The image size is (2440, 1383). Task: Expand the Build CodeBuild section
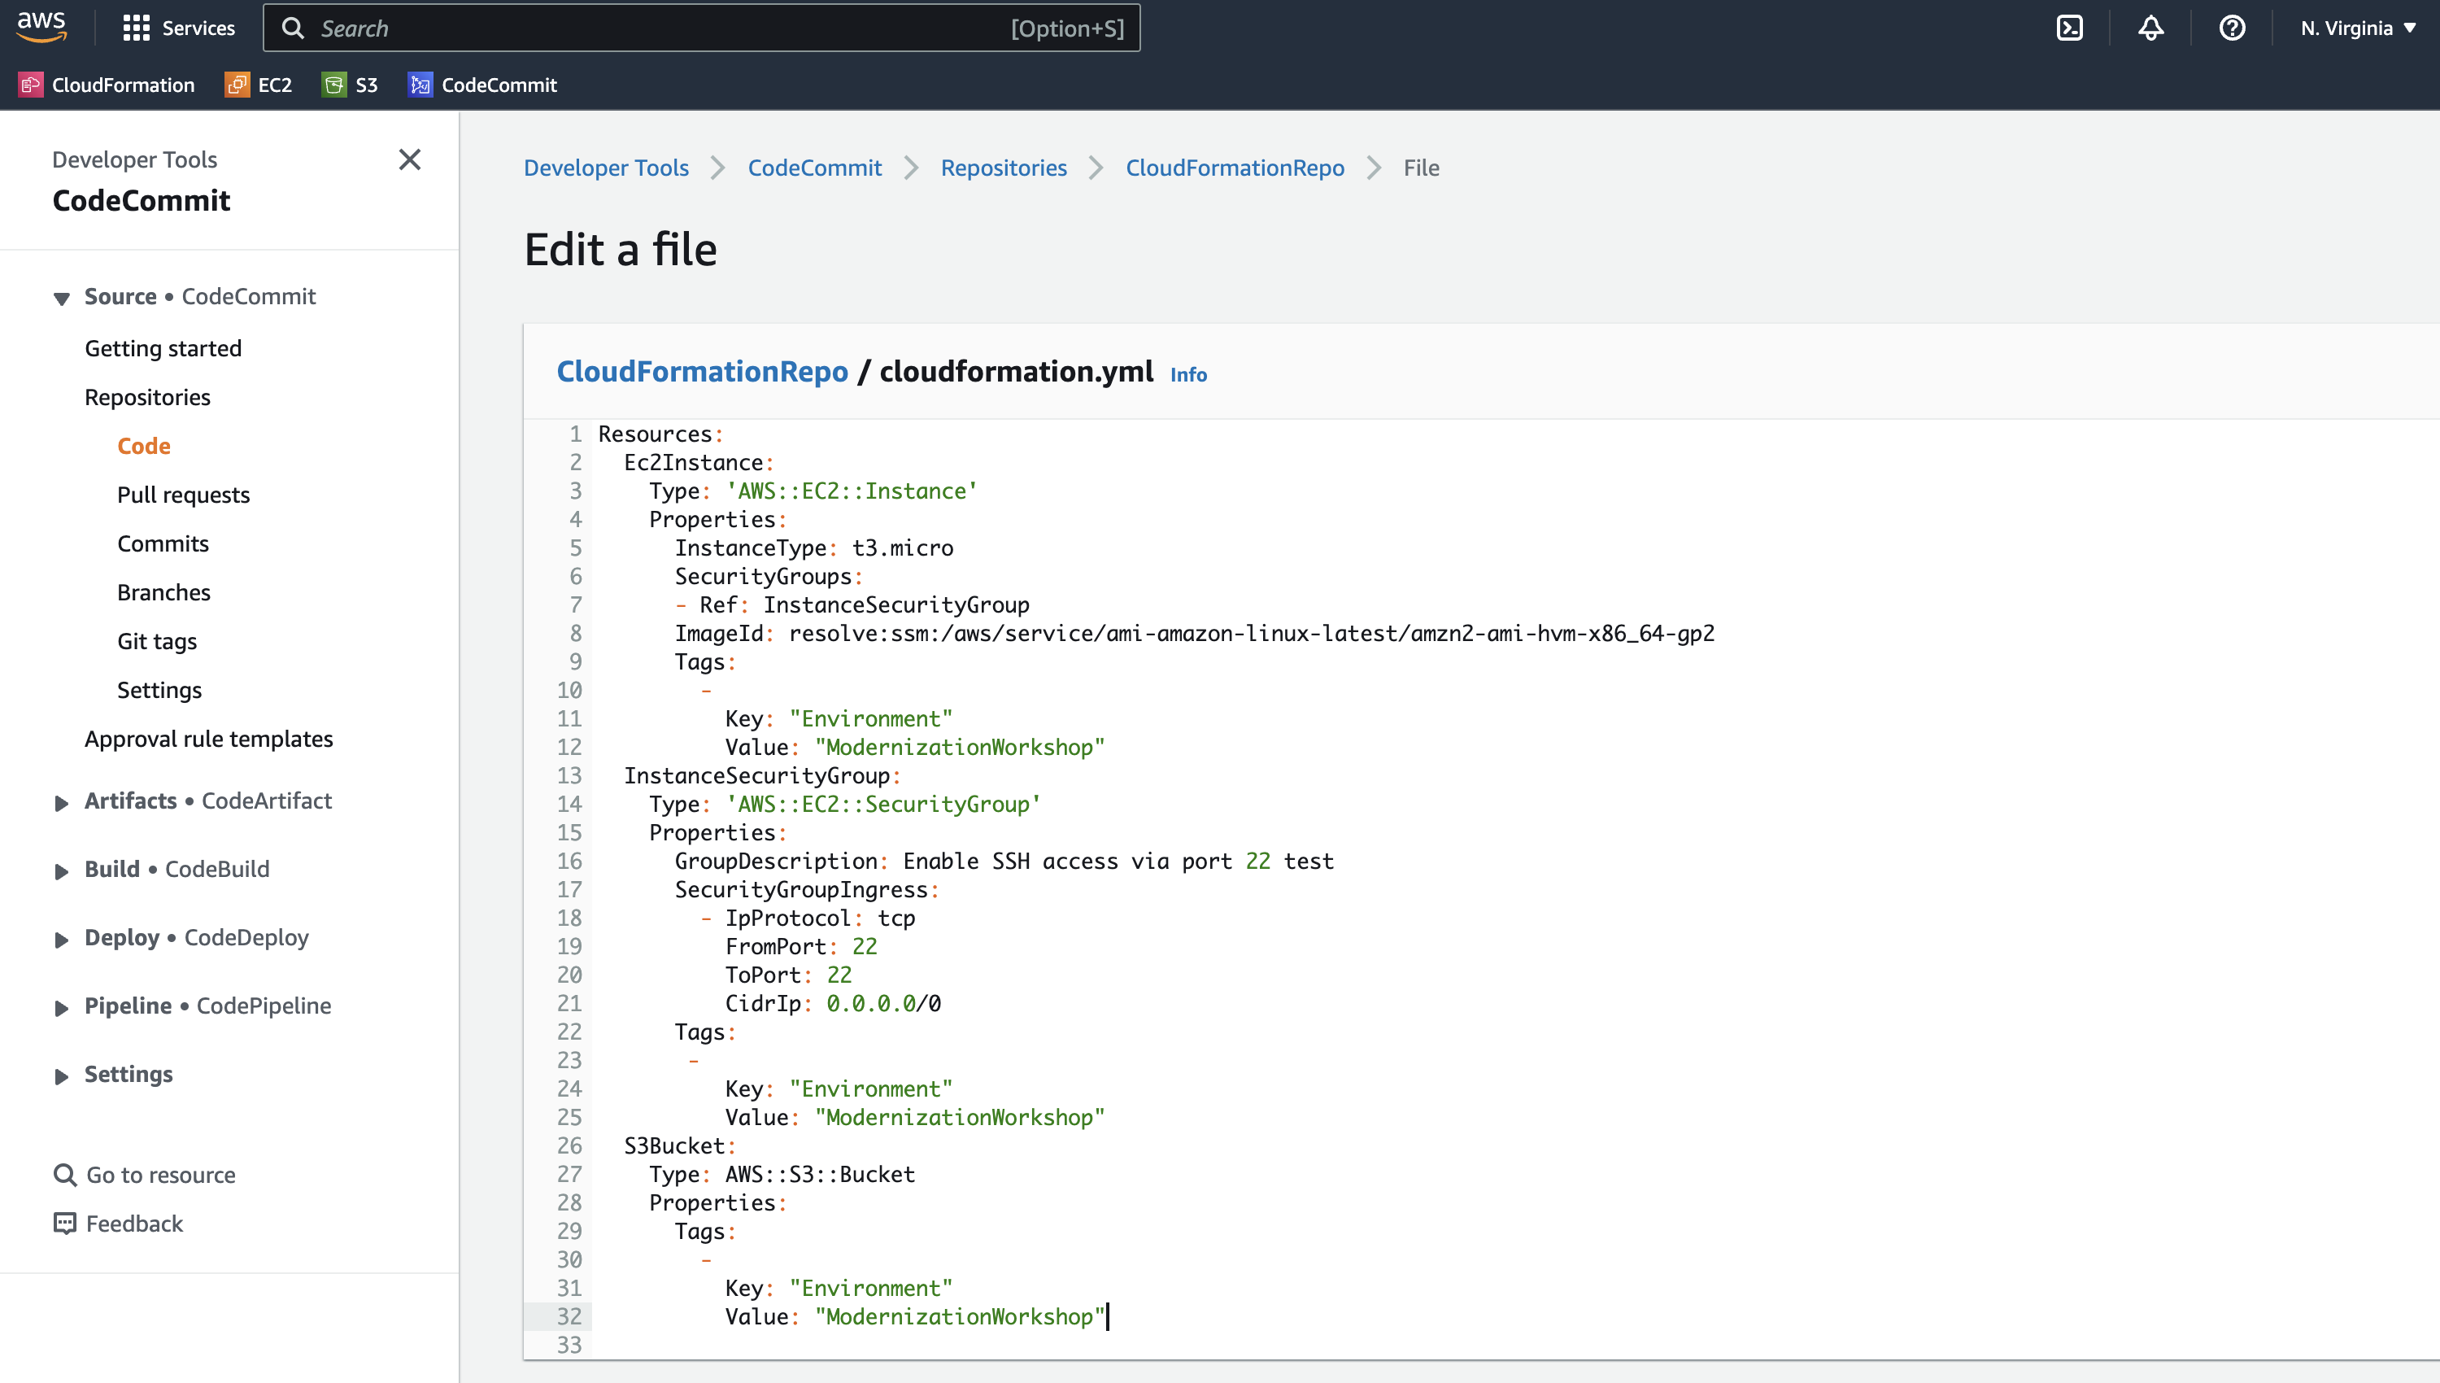coord(62,872)
